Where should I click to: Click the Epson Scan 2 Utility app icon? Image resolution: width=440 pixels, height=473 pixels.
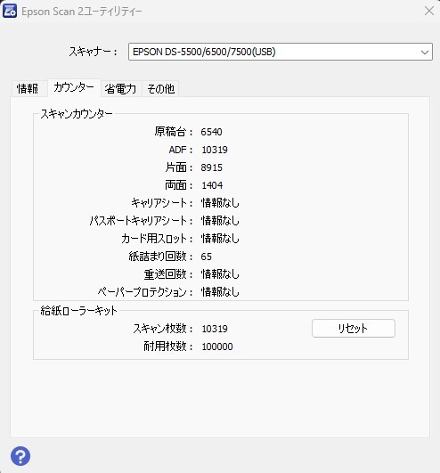tap(10, 11)
